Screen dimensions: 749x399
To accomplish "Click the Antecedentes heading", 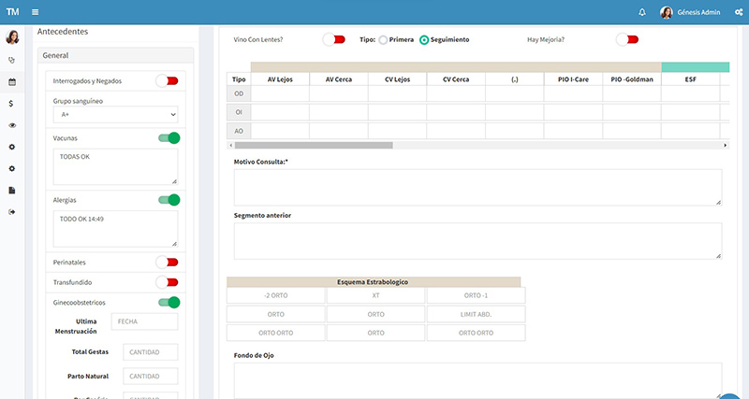I will [x=63, y=32].
